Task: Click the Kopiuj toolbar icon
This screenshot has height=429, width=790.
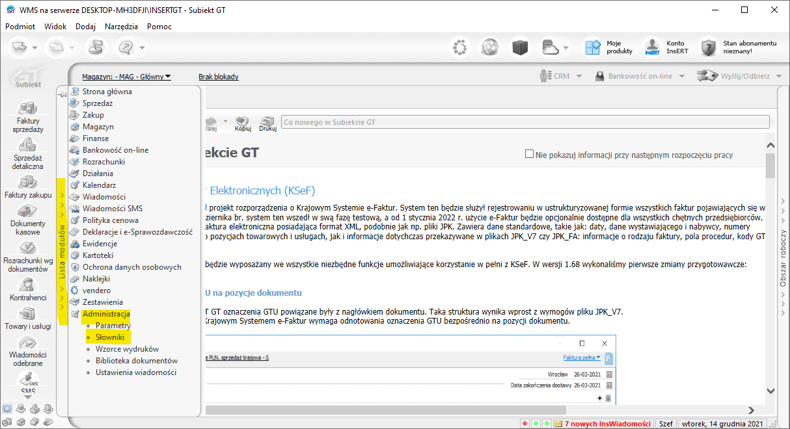Action: point(243,122)
